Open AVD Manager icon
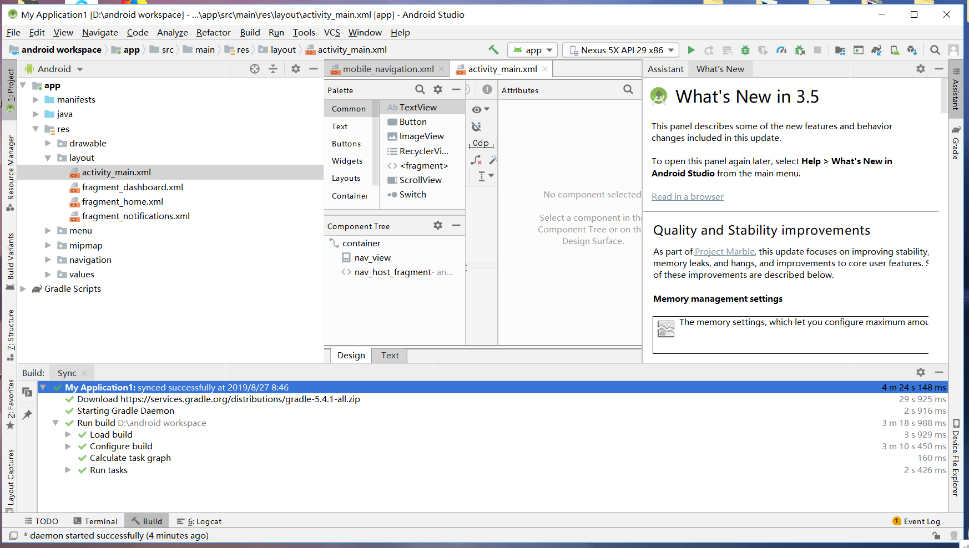The height and width of the screenshot is (548, 969). tap(895, 50)
